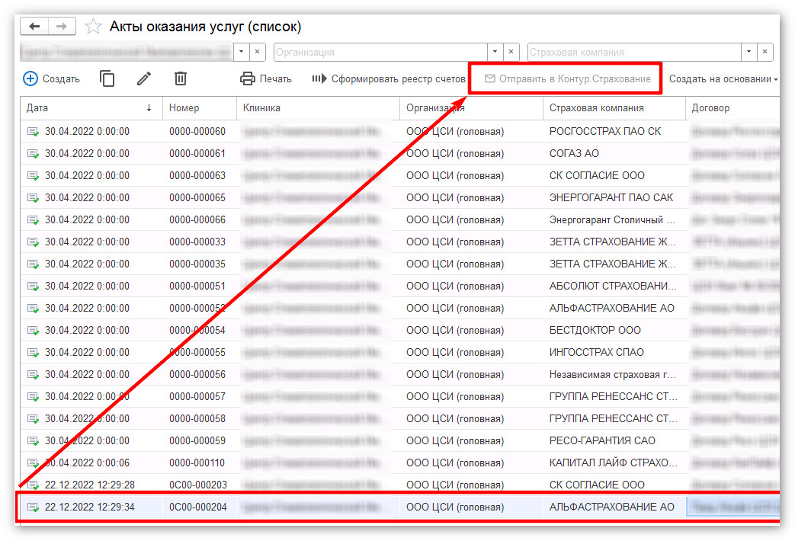Image resolution: width=795 pixels, height=541 pixels.
Task: Clear the Страховая компания filter
Action: click(765, 52)
